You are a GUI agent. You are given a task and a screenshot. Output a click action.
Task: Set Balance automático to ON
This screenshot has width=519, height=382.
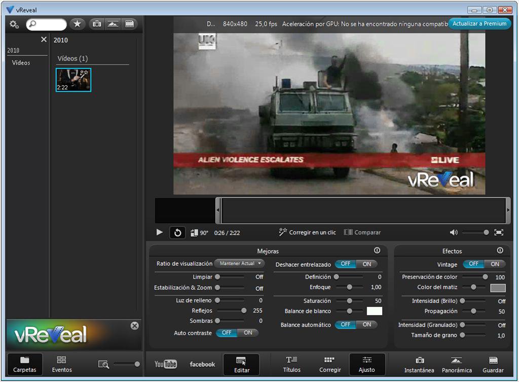click(367, 324)
